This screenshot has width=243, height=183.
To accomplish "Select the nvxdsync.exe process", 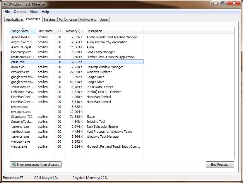I will tap(77, 112).
